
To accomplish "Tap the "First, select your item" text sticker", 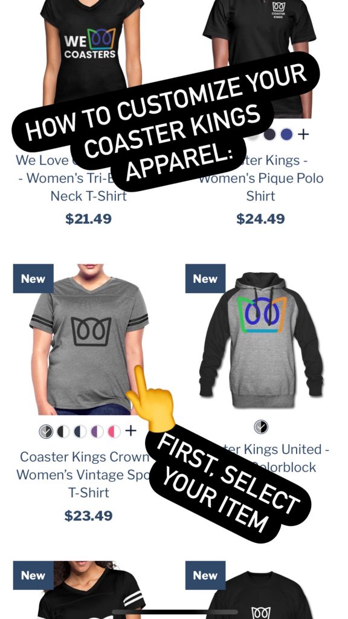I will (x=228, y=482).
